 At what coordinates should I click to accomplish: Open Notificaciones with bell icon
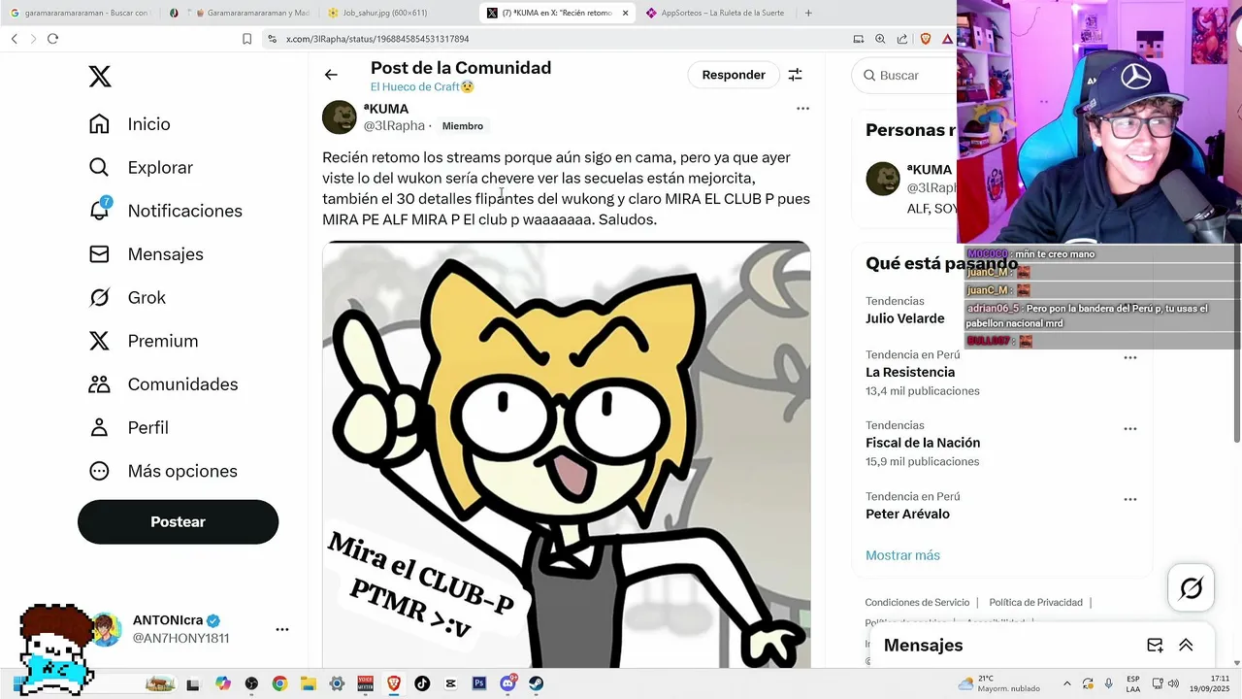(x=165, y=211)
